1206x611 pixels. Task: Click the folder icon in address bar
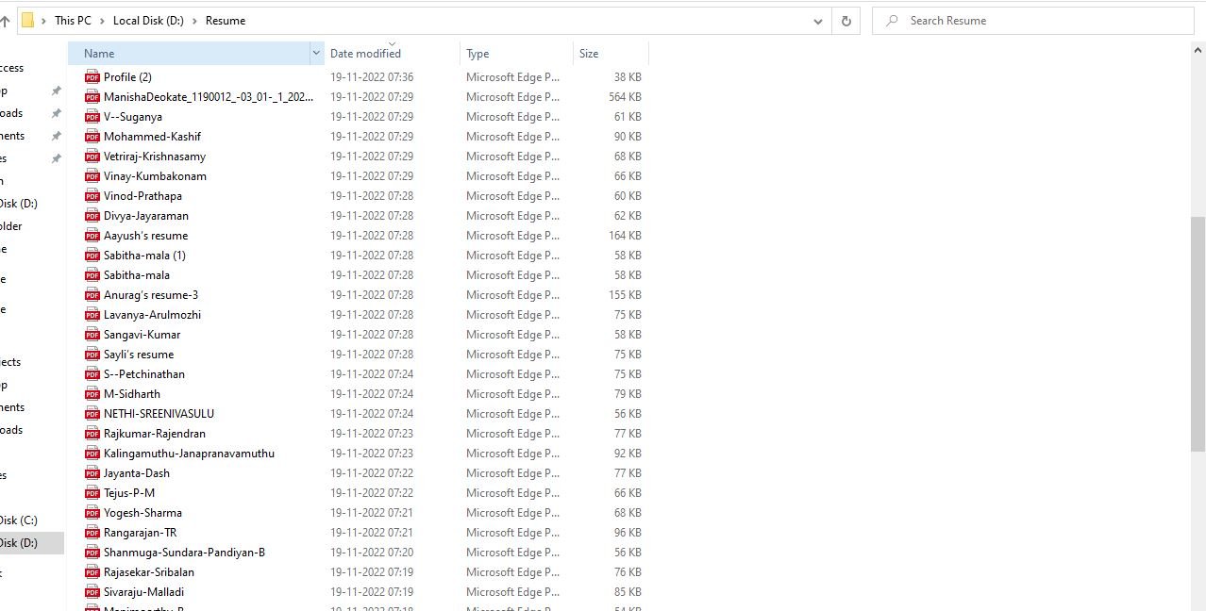pos(27,21)
